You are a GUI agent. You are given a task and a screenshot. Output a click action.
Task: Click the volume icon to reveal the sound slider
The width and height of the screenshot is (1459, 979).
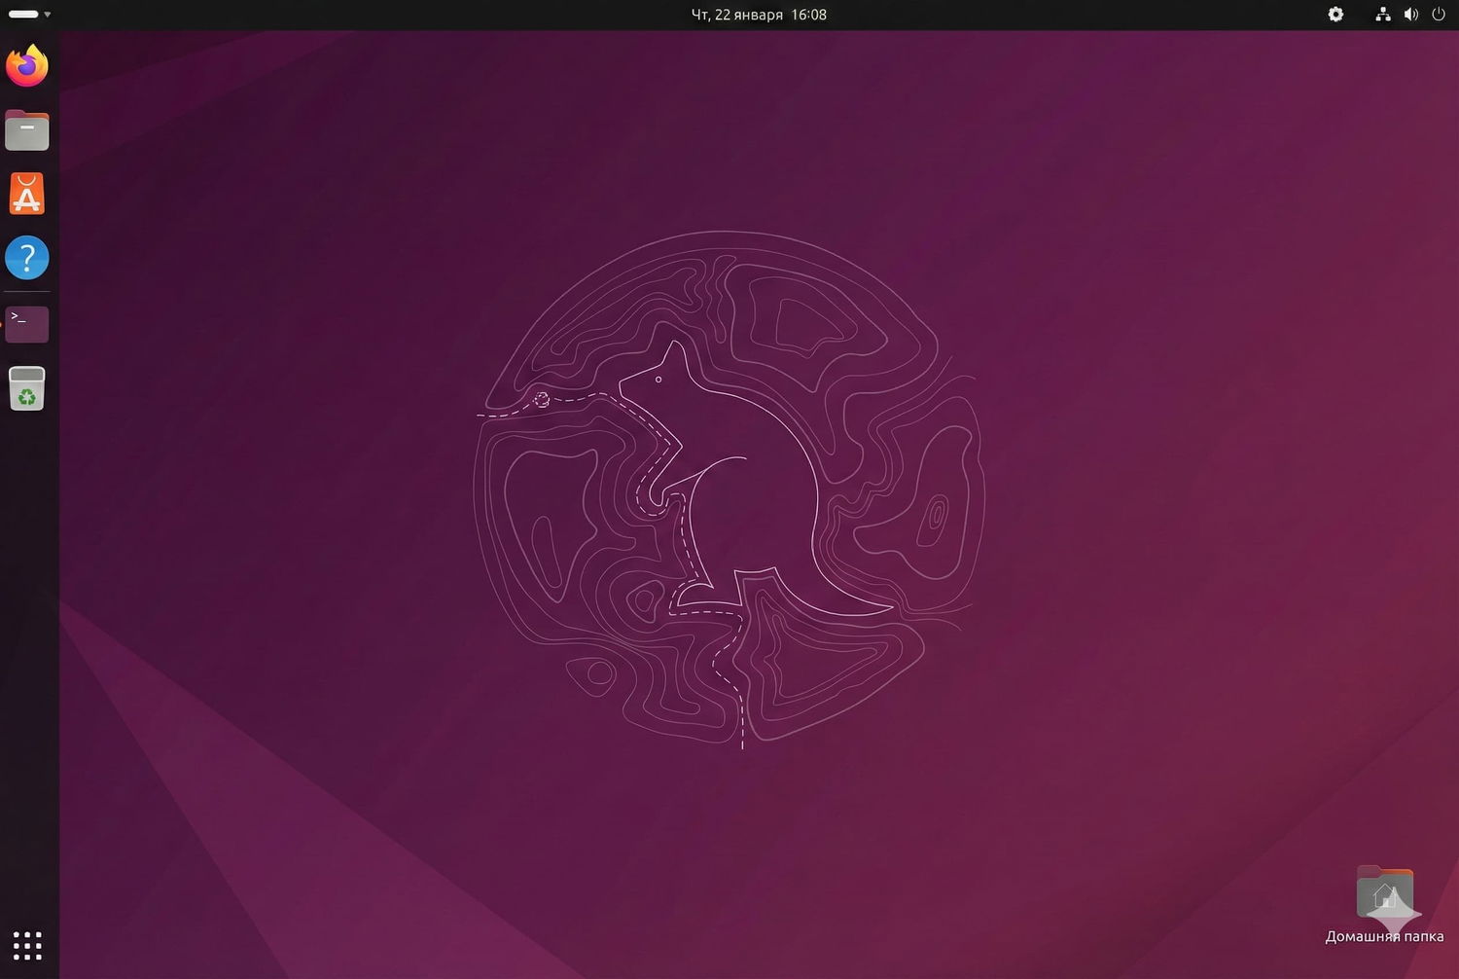(1410, 15)
